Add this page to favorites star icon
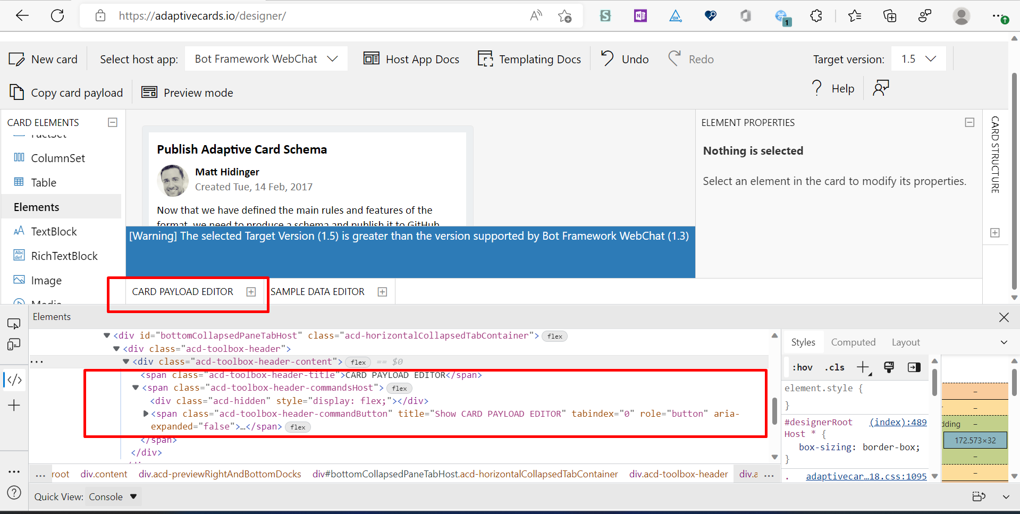 (x=565, y=16)
